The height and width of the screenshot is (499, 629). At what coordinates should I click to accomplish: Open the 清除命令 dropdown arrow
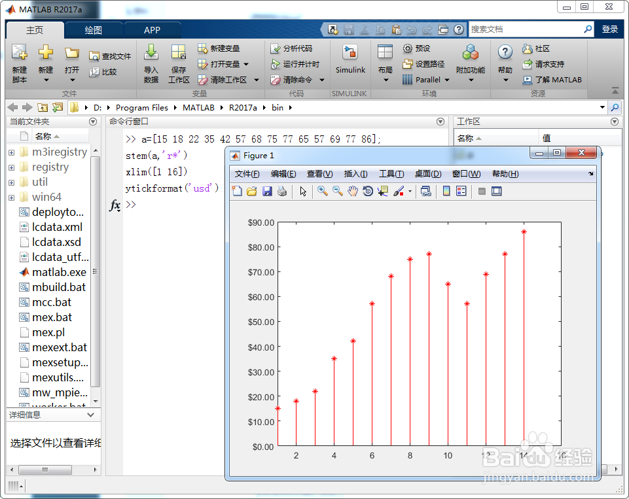tap(322, 80)
